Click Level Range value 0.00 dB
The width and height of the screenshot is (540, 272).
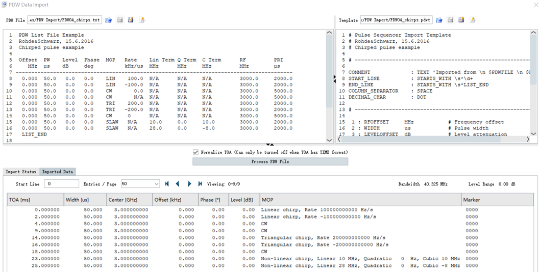point(507,184)
